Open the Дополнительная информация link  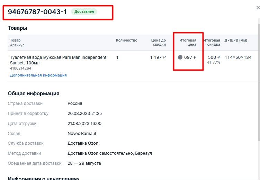point(38,75)
